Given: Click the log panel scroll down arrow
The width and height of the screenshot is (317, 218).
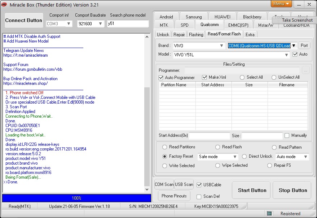Looking at the screenshot, I should coord(147,189).
